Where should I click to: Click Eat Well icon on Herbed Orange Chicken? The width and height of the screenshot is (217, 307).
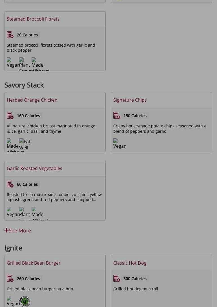pyautogui.click(x=25, y=144)
